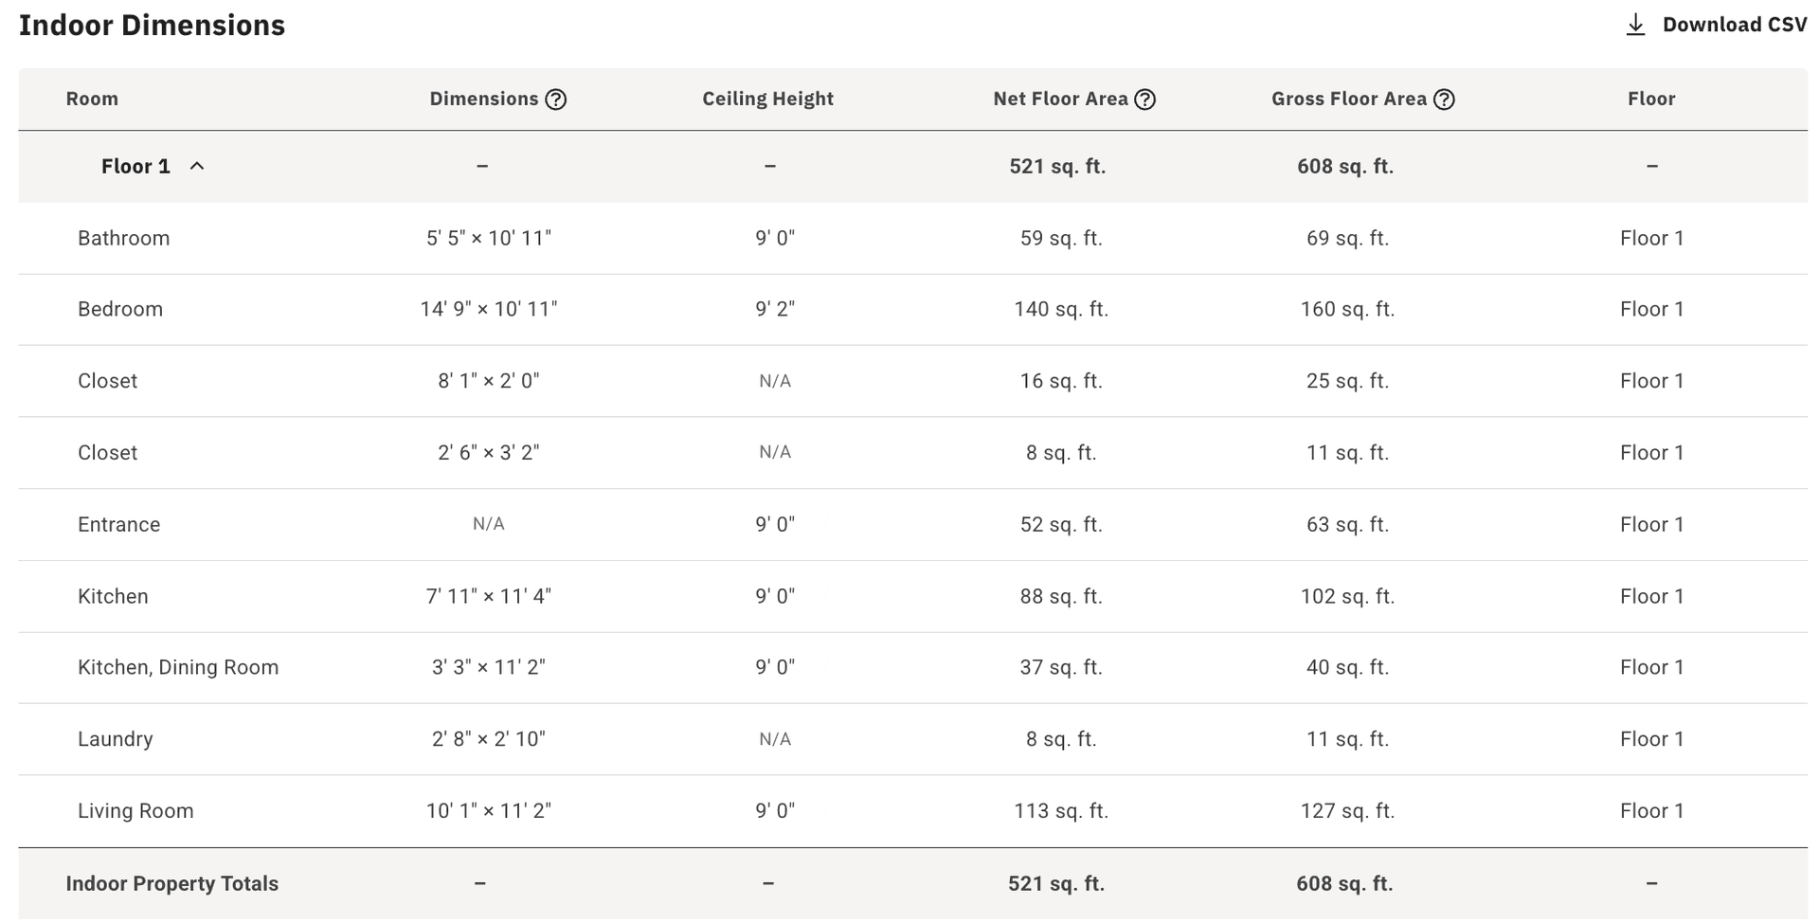Click the Net Floor Area help icon
Image resolution: width=1819 pixels, height=923 pixels.
pos(1145,100)
